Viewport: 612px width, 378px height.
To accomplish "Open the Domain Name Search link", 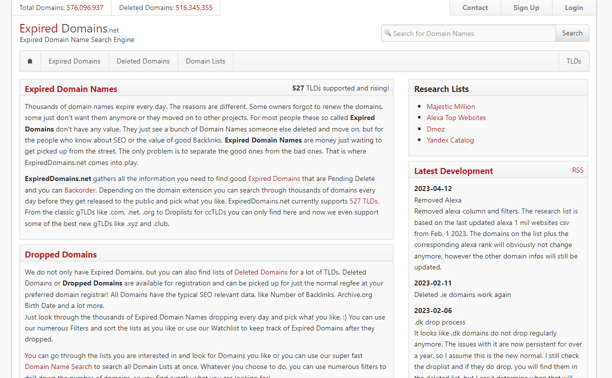I will pos(58,366).
